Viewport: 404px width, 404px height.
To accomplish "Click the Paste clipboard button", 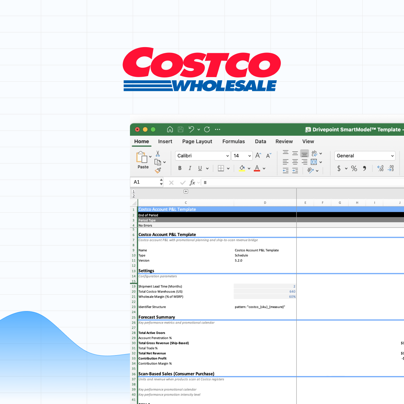I will [x=142, y=160].
